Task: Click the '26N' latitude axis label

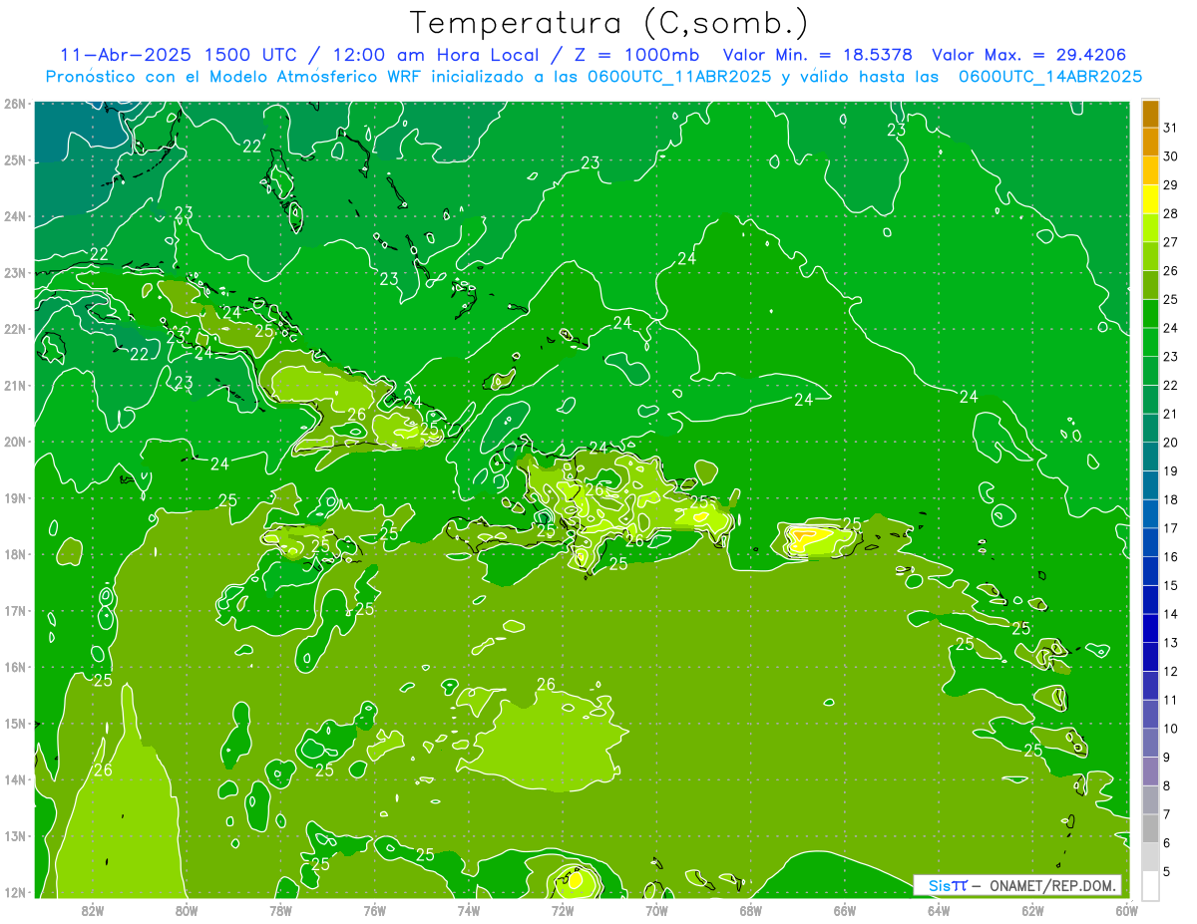Action: coord(15,104)
